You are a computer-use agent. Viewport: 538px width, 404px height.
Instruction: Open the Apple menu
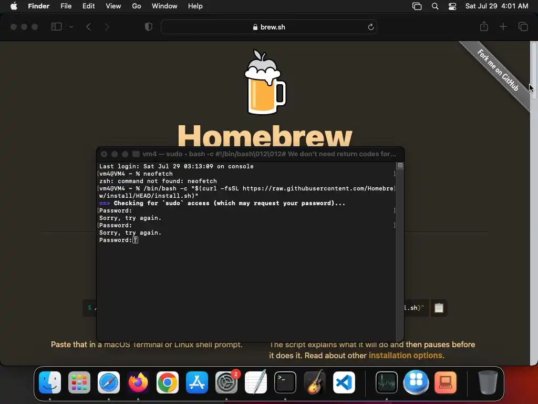14,6
